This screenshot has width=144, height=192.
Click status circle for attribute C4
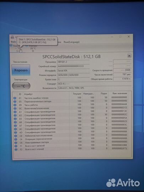16,139
